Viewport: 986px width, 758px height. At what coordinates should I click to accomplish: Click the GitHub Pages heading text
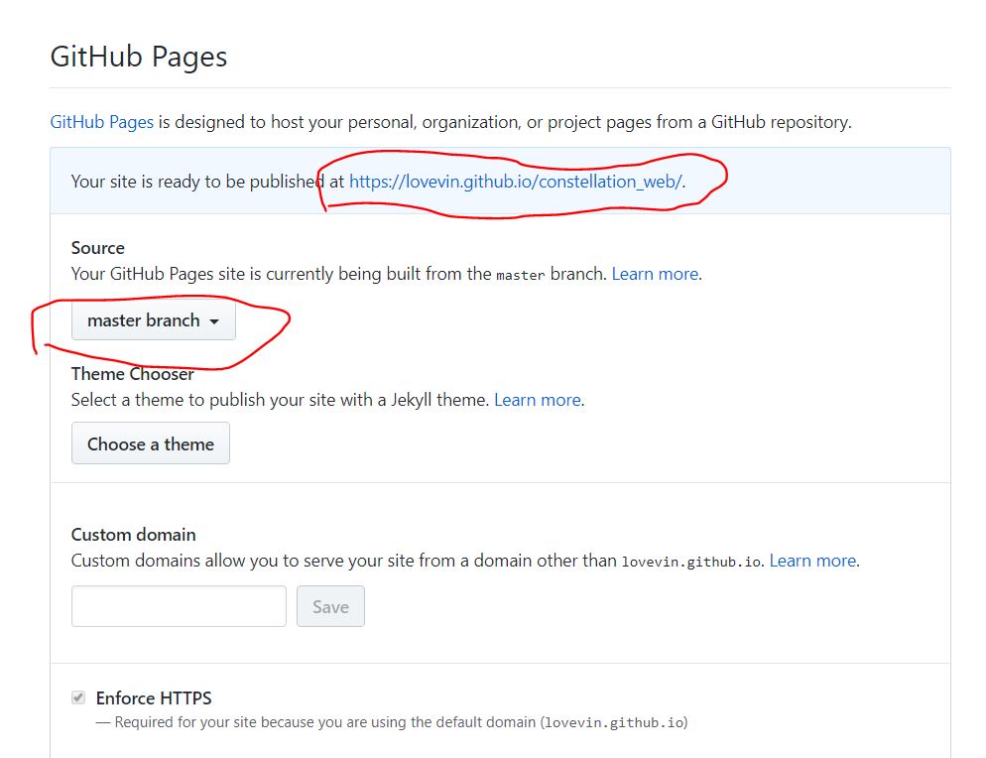click(x=139, y=57)
